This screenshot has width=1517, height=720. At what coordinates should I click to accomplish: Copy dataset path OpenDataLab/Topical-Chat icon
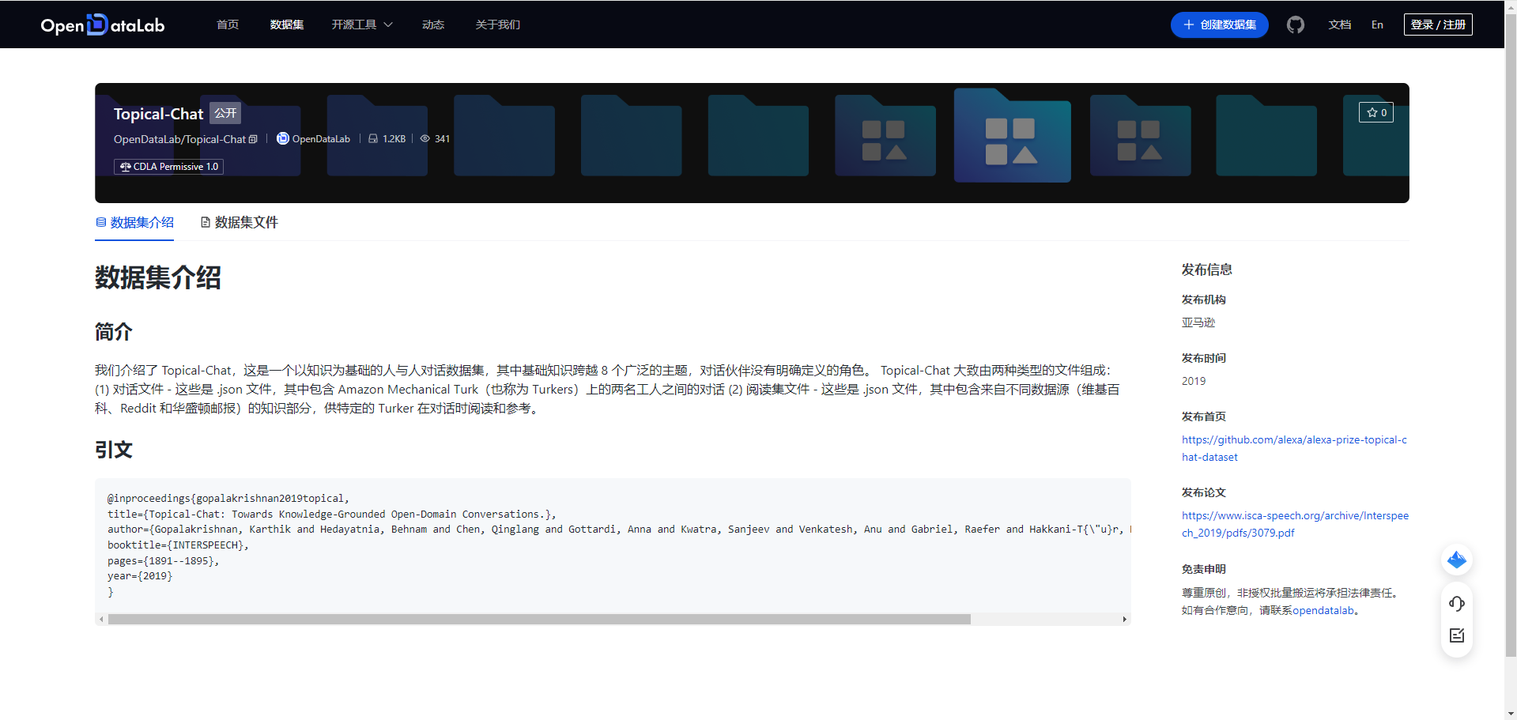point(253,139)
